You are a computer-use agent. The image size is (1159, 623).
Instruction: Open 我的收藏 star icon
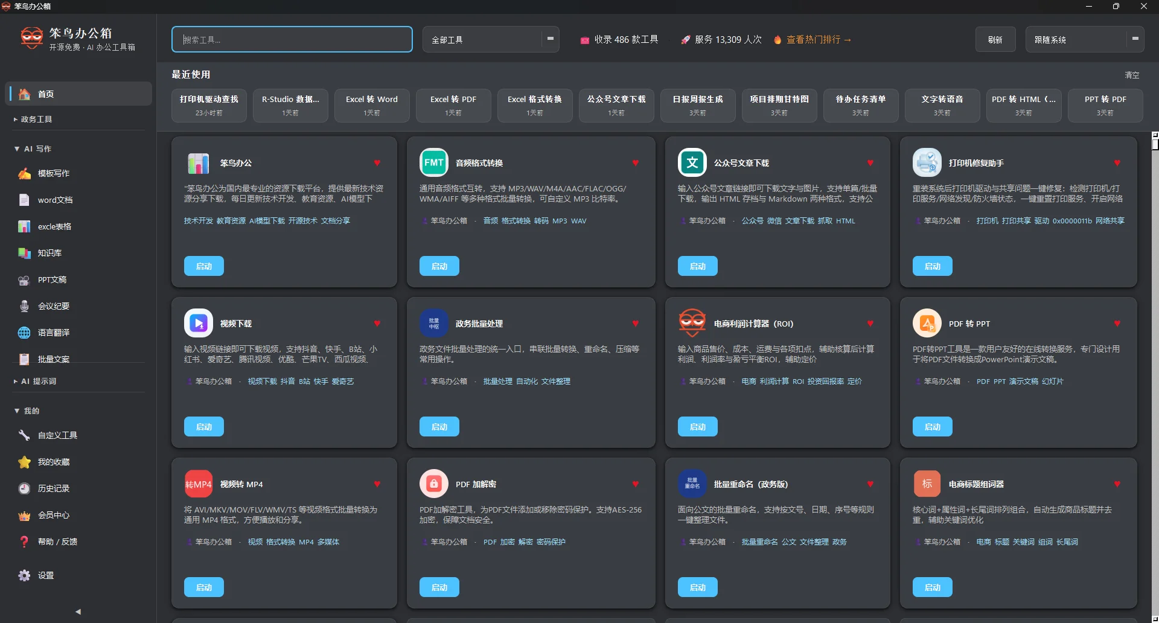click(x=24, y=462)
